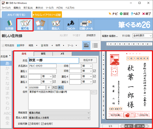Open the ファイル(F) menu

coord(6,8)
